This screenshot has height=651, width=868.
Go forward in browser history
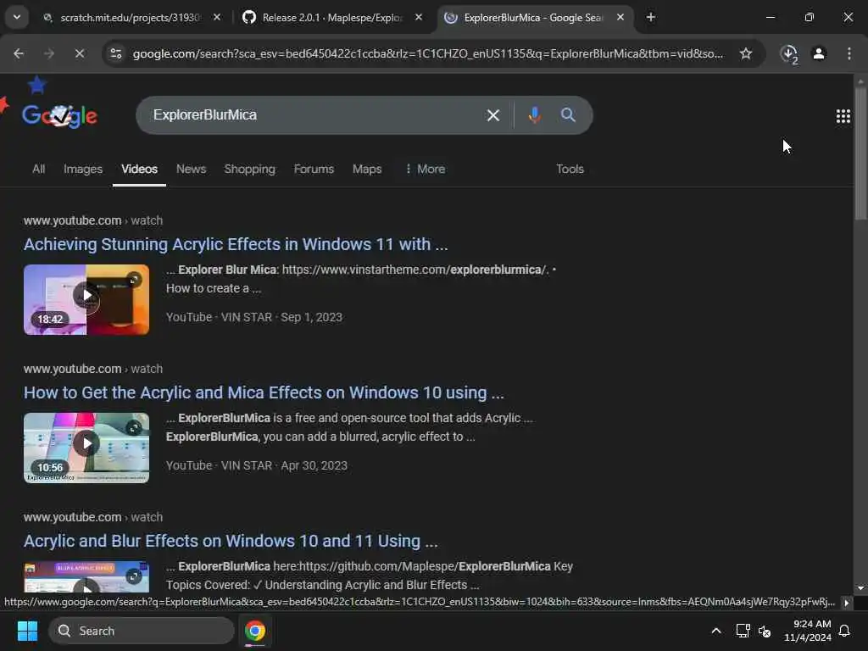[x=49, y=53]
